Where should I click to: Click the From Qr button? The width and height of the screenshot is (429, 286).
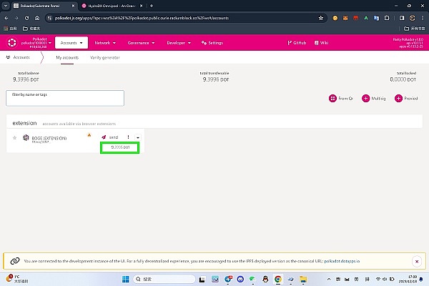(x=341, y=98)
